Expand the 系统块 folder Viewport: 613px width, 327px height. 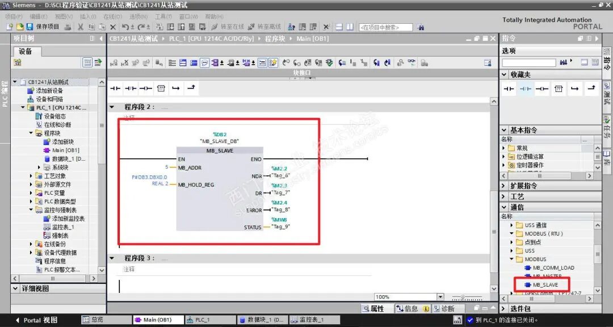(x=39, y=167)
